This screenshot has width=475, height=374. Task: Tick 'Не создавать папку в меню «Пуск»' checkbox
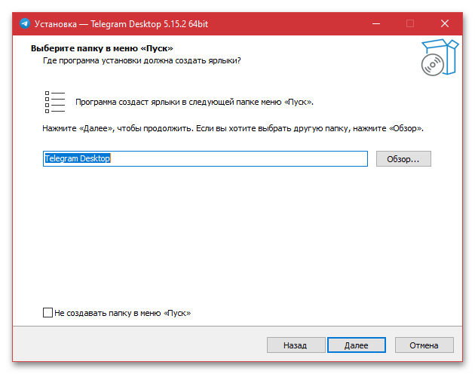pos(47,312)
